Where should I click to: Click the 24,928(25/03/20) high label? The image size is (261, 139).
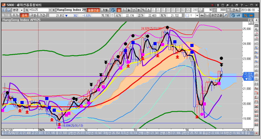[151, 28]
